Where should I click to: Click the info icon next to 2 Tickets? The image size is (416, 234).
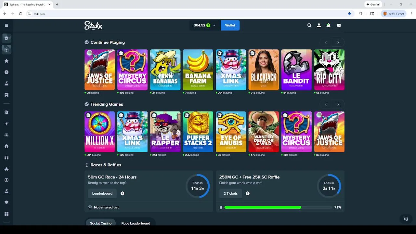248,193
